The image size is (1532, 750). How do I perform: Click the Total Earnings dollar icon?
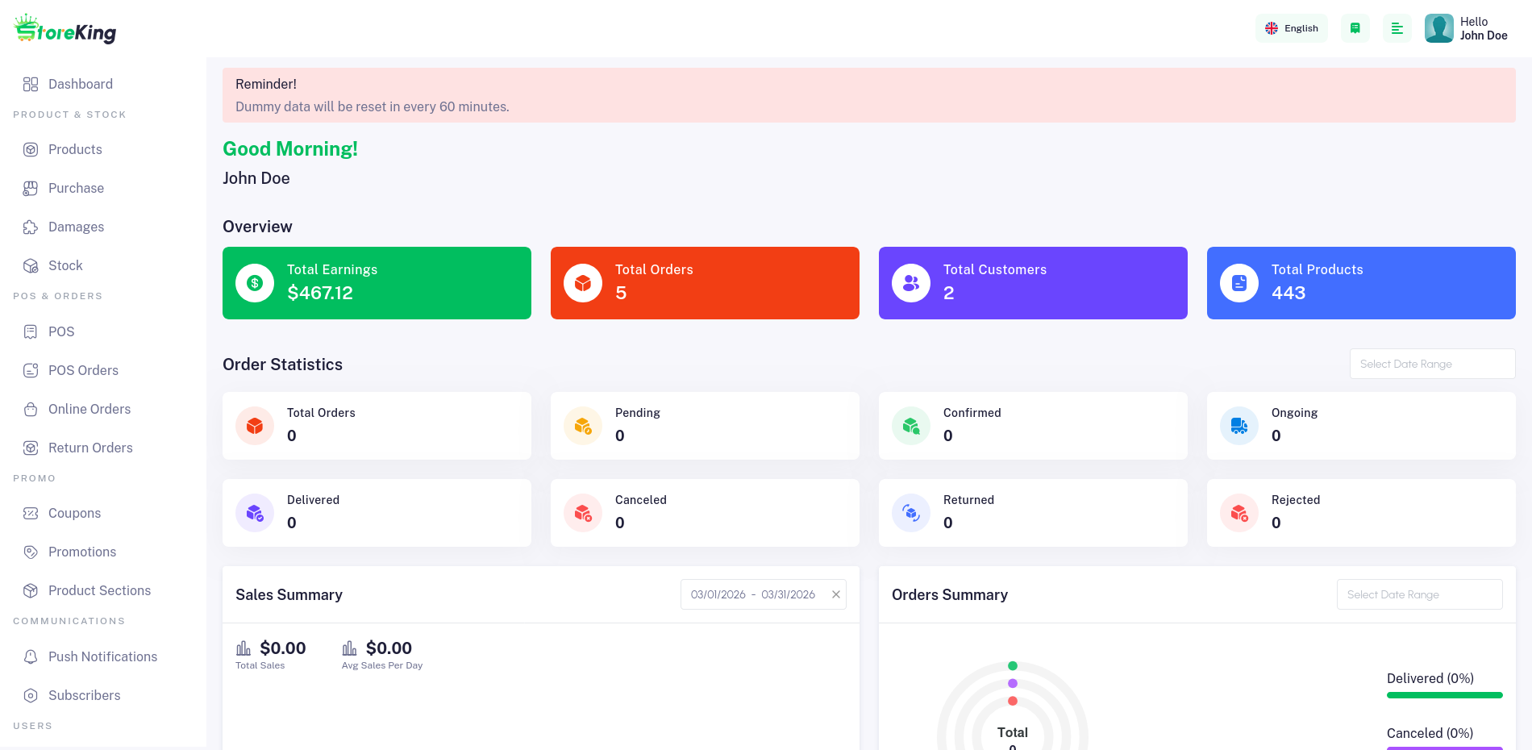[255, 283]
